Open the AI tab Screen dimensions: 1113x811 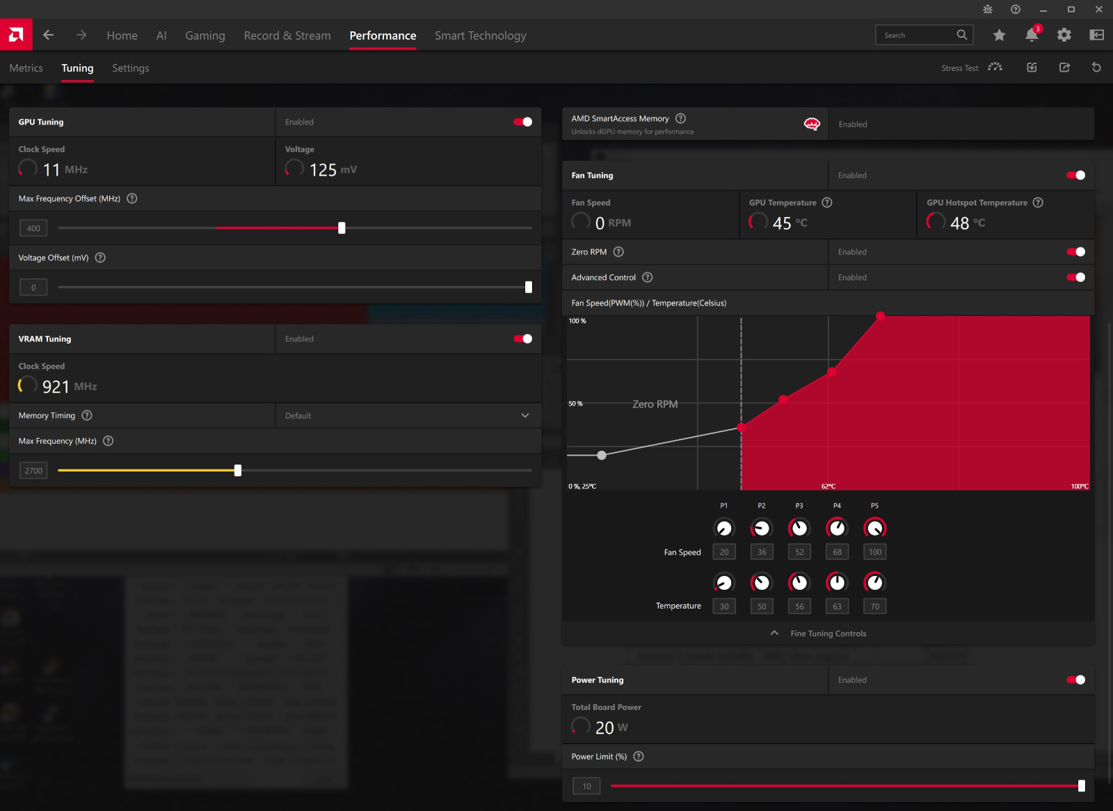point(161,35)
